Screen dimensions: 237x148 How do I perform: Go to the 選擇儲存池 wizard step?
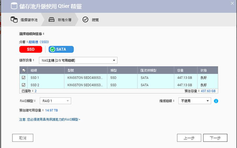[29, 20]
